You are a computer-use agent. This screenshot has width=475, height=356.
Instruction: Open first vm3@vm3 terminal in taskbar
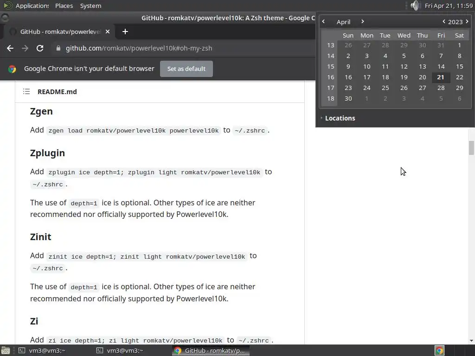(x=47, y=350)
